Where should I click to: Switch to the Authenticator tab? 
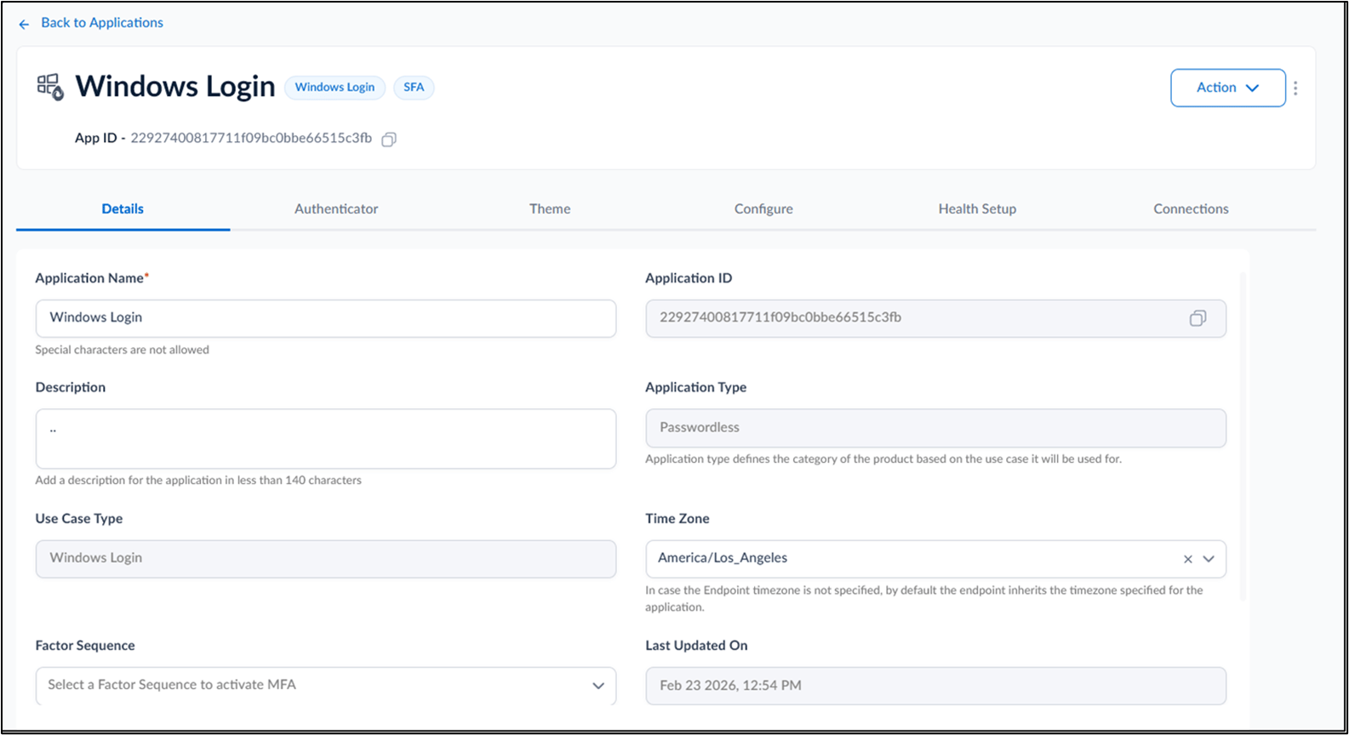click(x=336, y=208)
